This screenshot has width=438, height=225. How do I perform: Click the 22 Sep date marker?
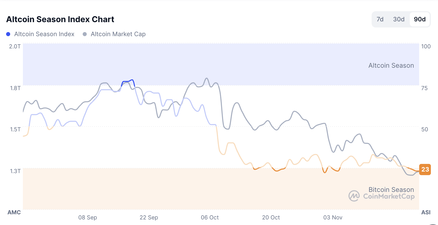click(x=149, y=218)
